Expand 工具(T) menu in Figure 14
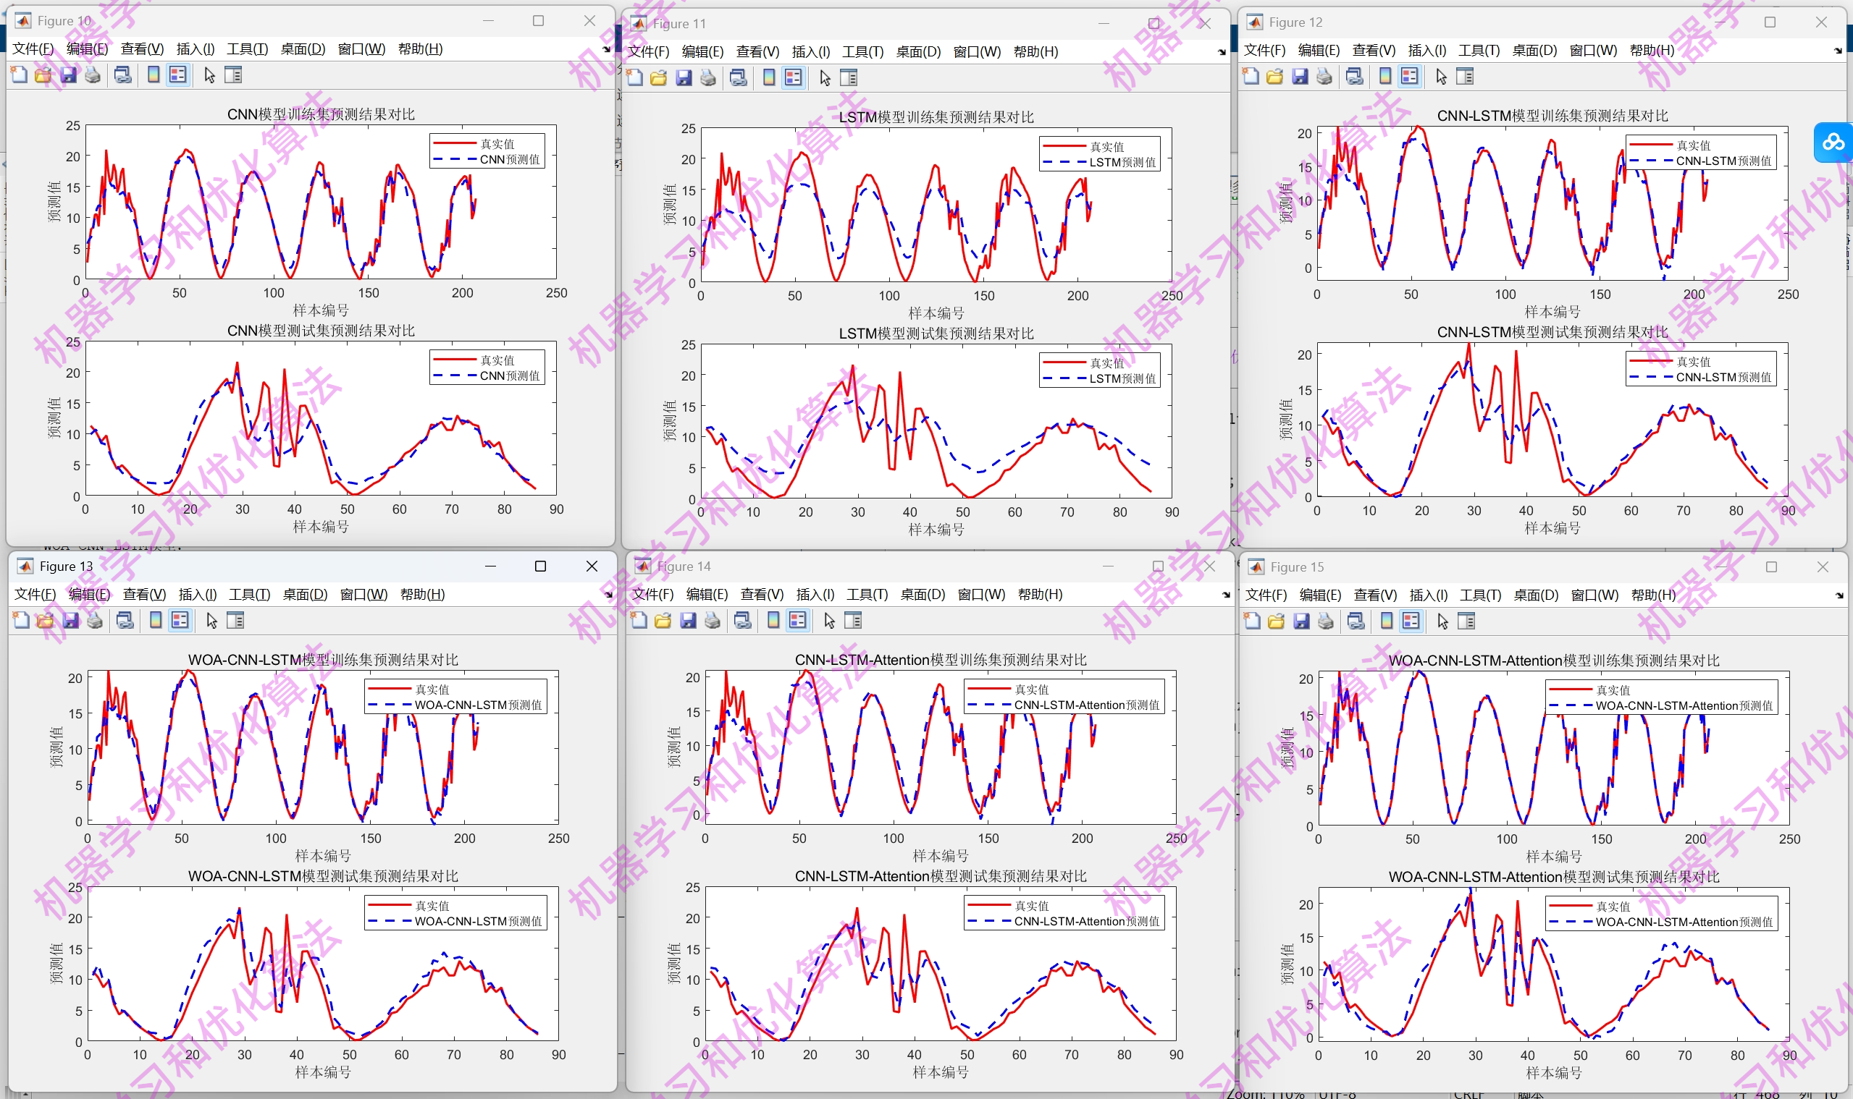This screenshot has height=1099, width=1853. (x=867, y=595)
